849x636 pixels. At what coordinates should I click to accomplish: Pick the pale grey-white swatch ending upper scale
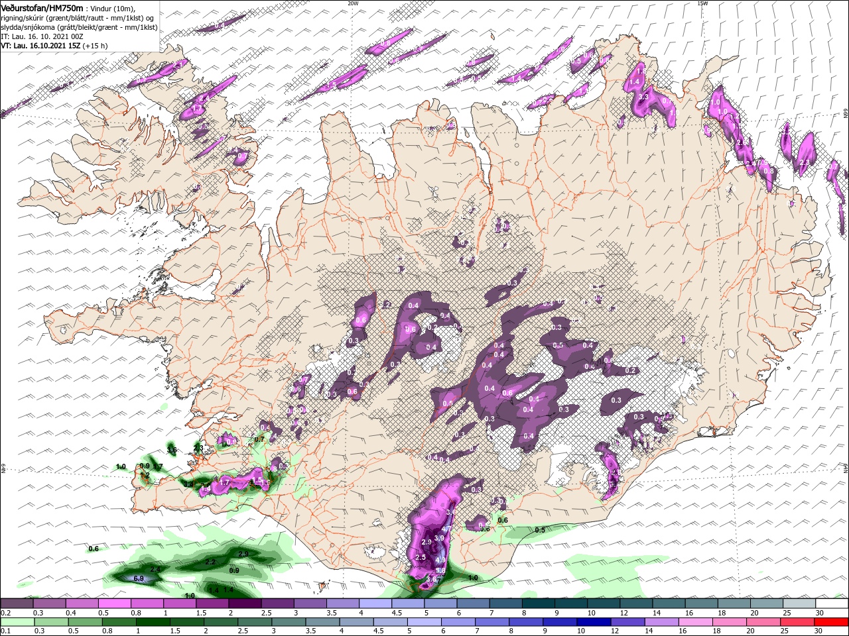click(x=832, y=603)
